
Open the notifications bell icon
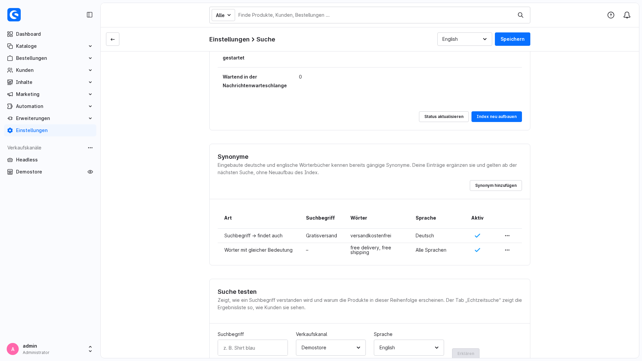coord(627,15)
